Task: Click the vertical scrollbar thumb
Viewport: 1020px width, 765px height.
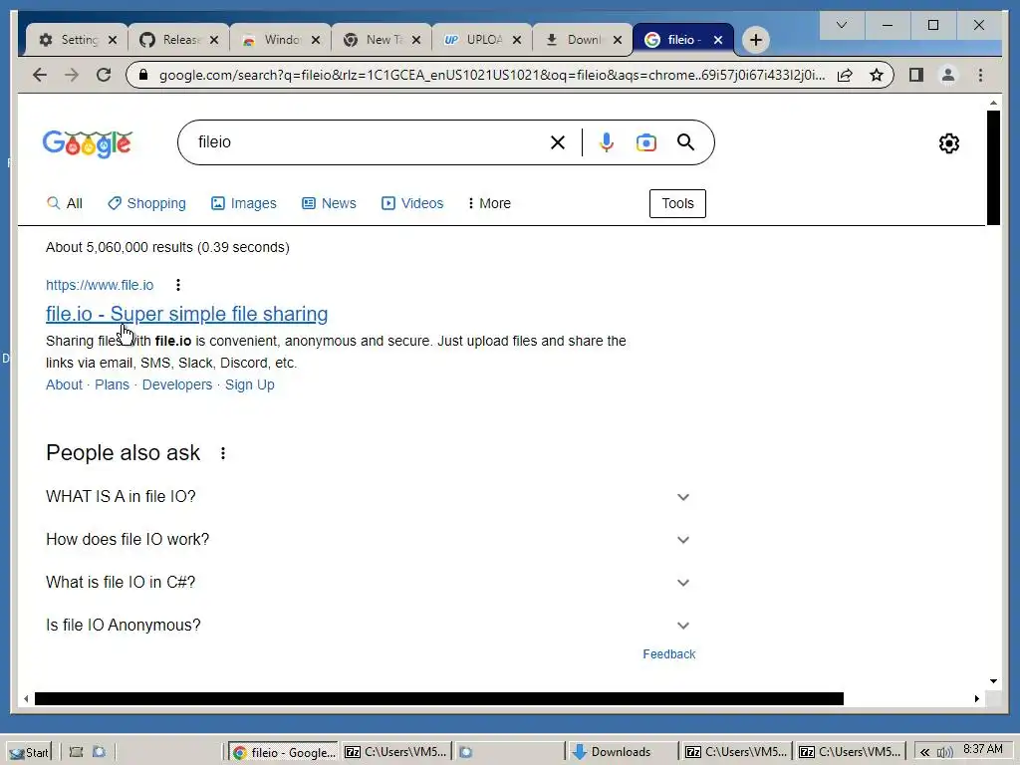Action: click(x=993, y=167)
